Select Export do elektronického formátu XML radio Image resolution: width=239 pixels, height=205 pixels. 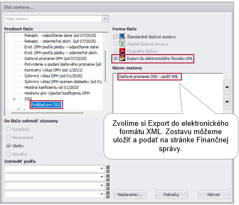116,58
